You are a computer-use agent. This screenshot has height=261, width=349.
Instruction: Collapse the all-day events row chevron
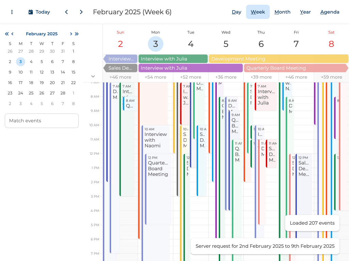[x=93, y=76]
